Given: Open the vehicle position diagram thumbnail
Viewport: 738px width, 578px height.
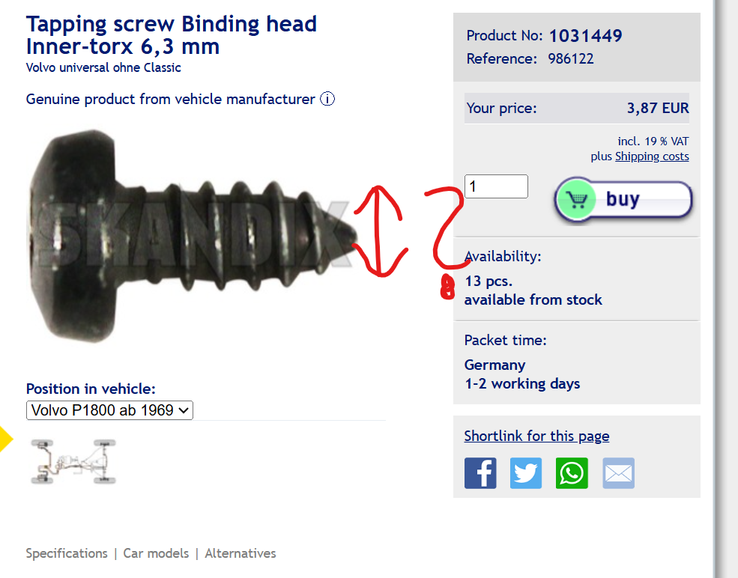Looking at the screenshot, I should click(73, 461).
